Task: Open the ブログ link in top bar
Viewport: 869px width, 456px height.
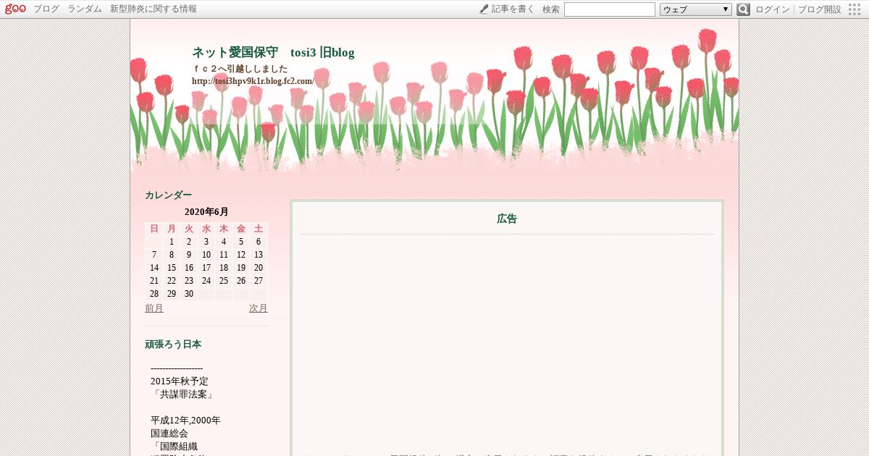Action: [46, 9]
